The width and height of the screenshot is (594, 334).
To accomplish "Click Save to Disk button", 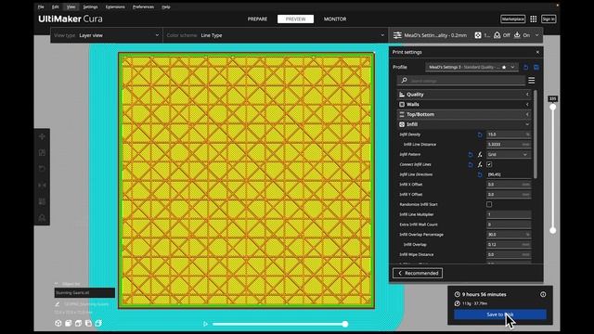I will click(x=500, y=315).
